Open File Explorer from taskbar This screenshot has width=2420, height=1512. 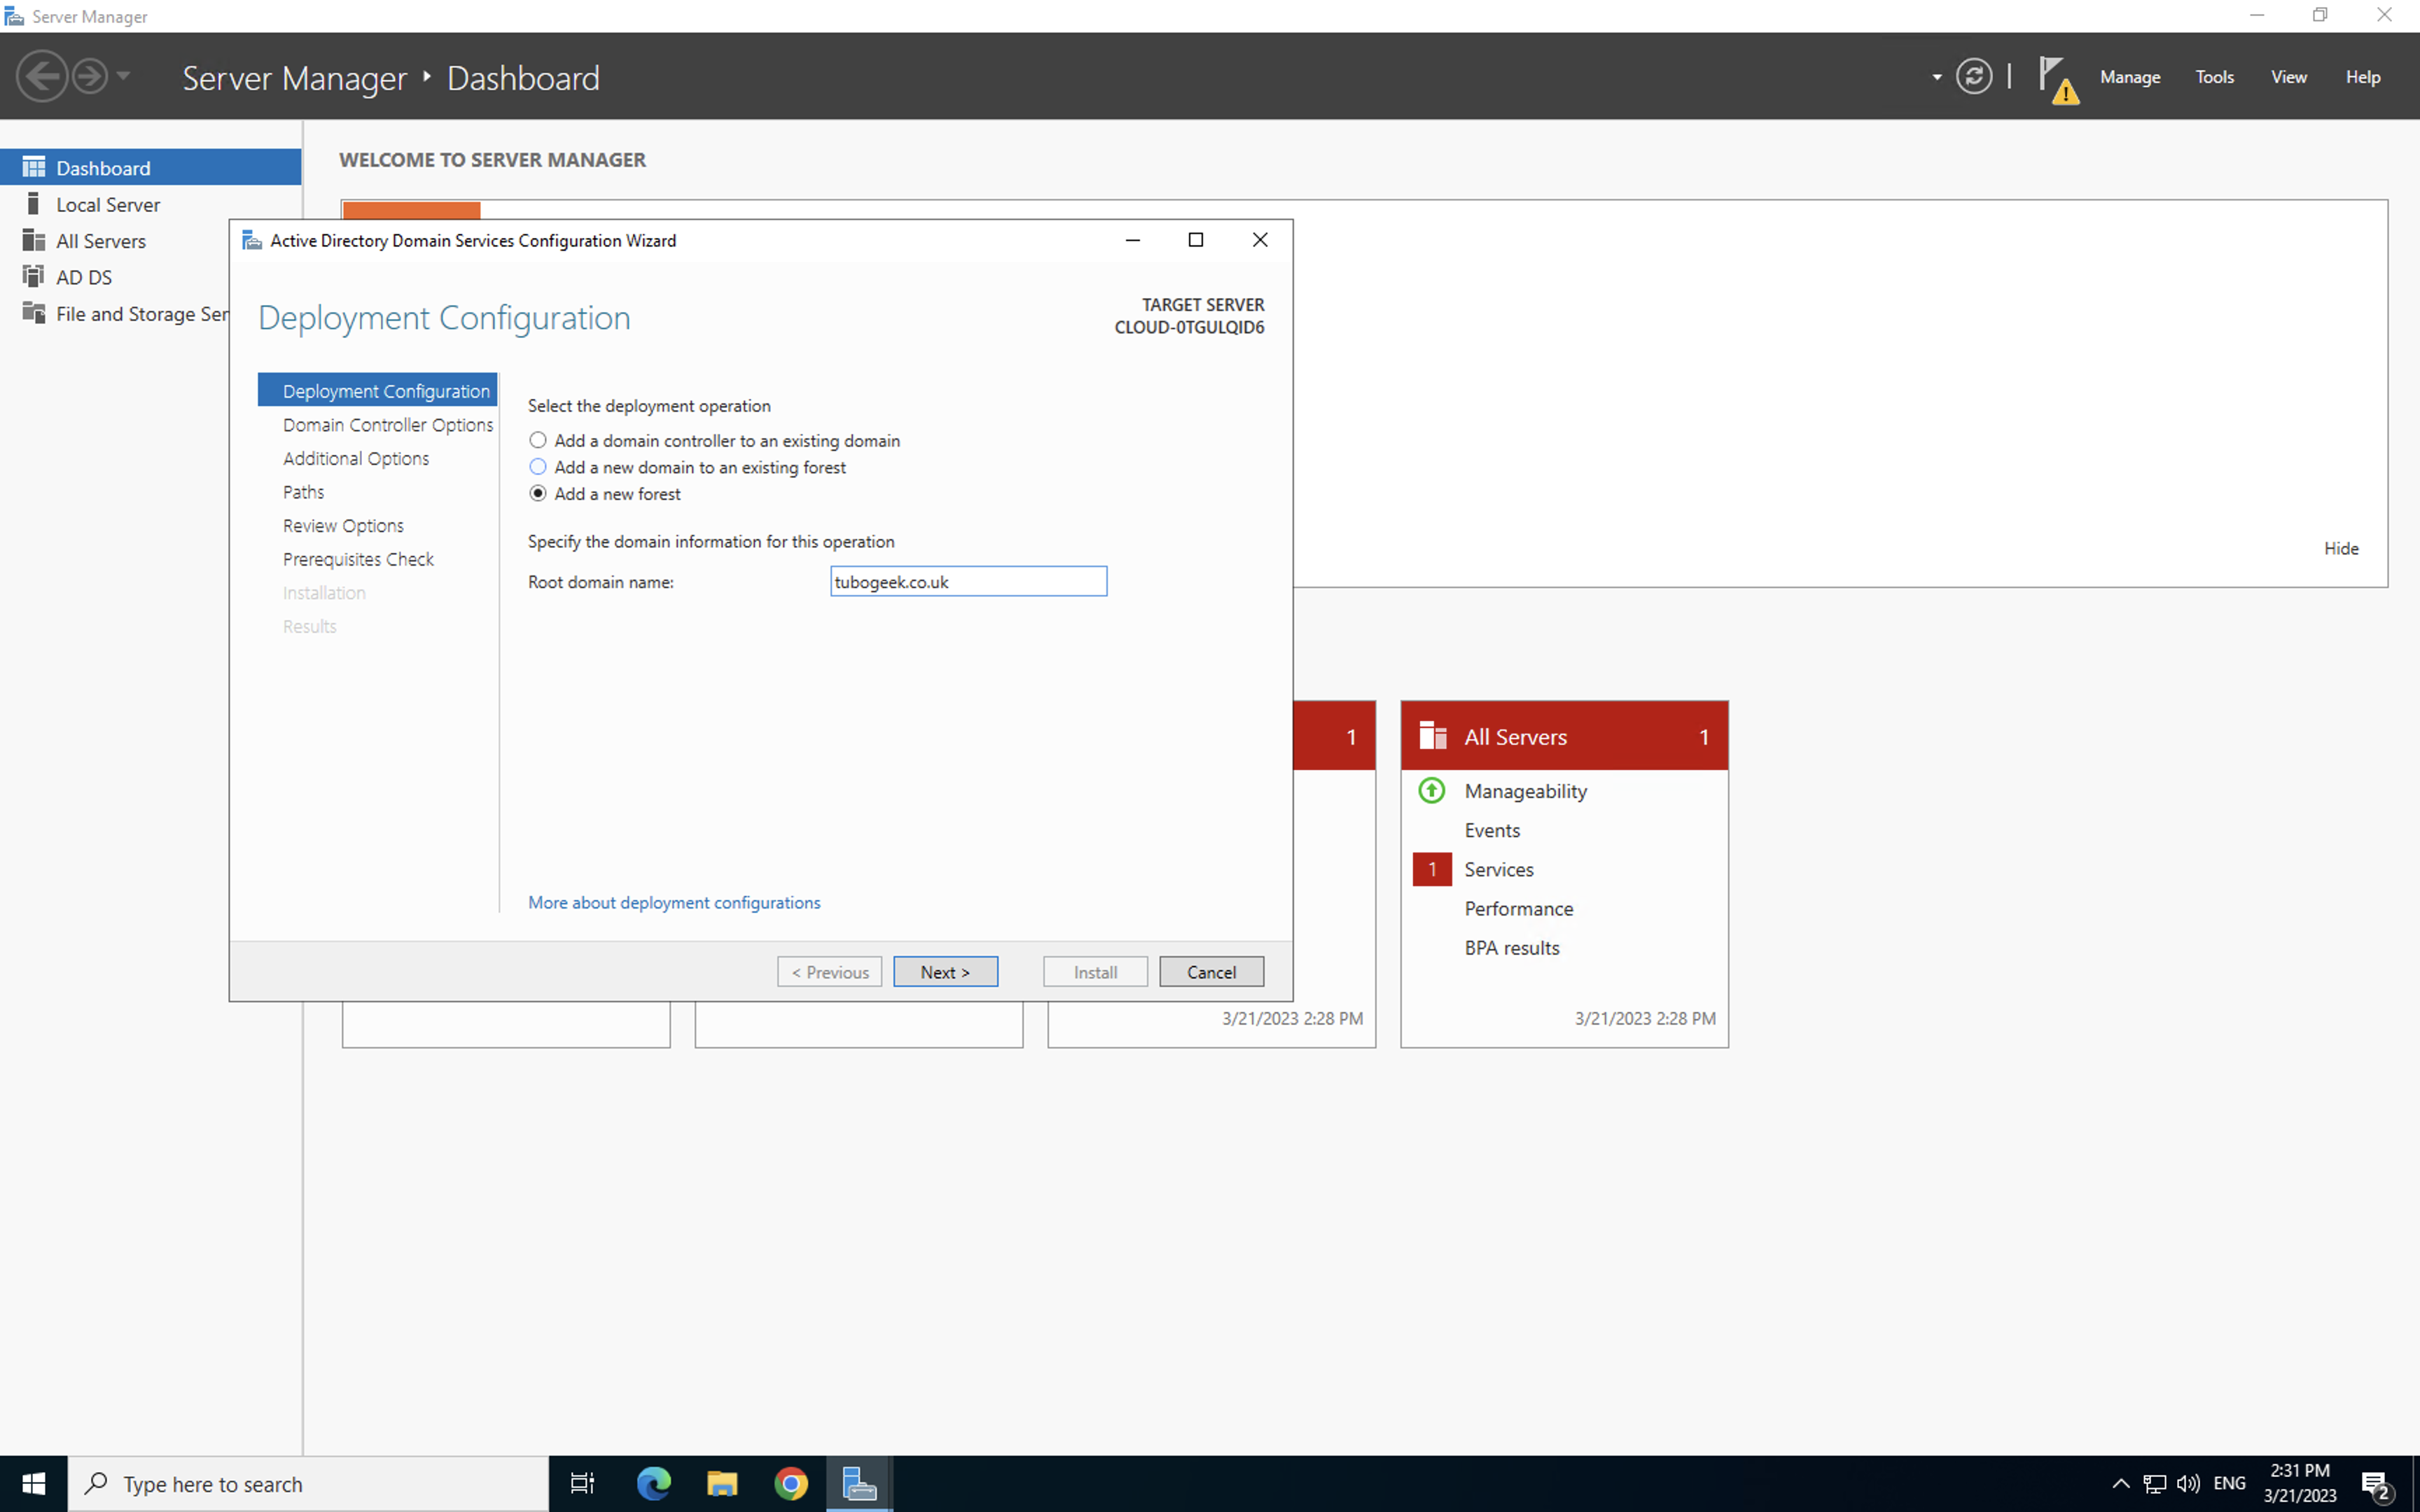pyautogui.click(x=722, y=1484)
